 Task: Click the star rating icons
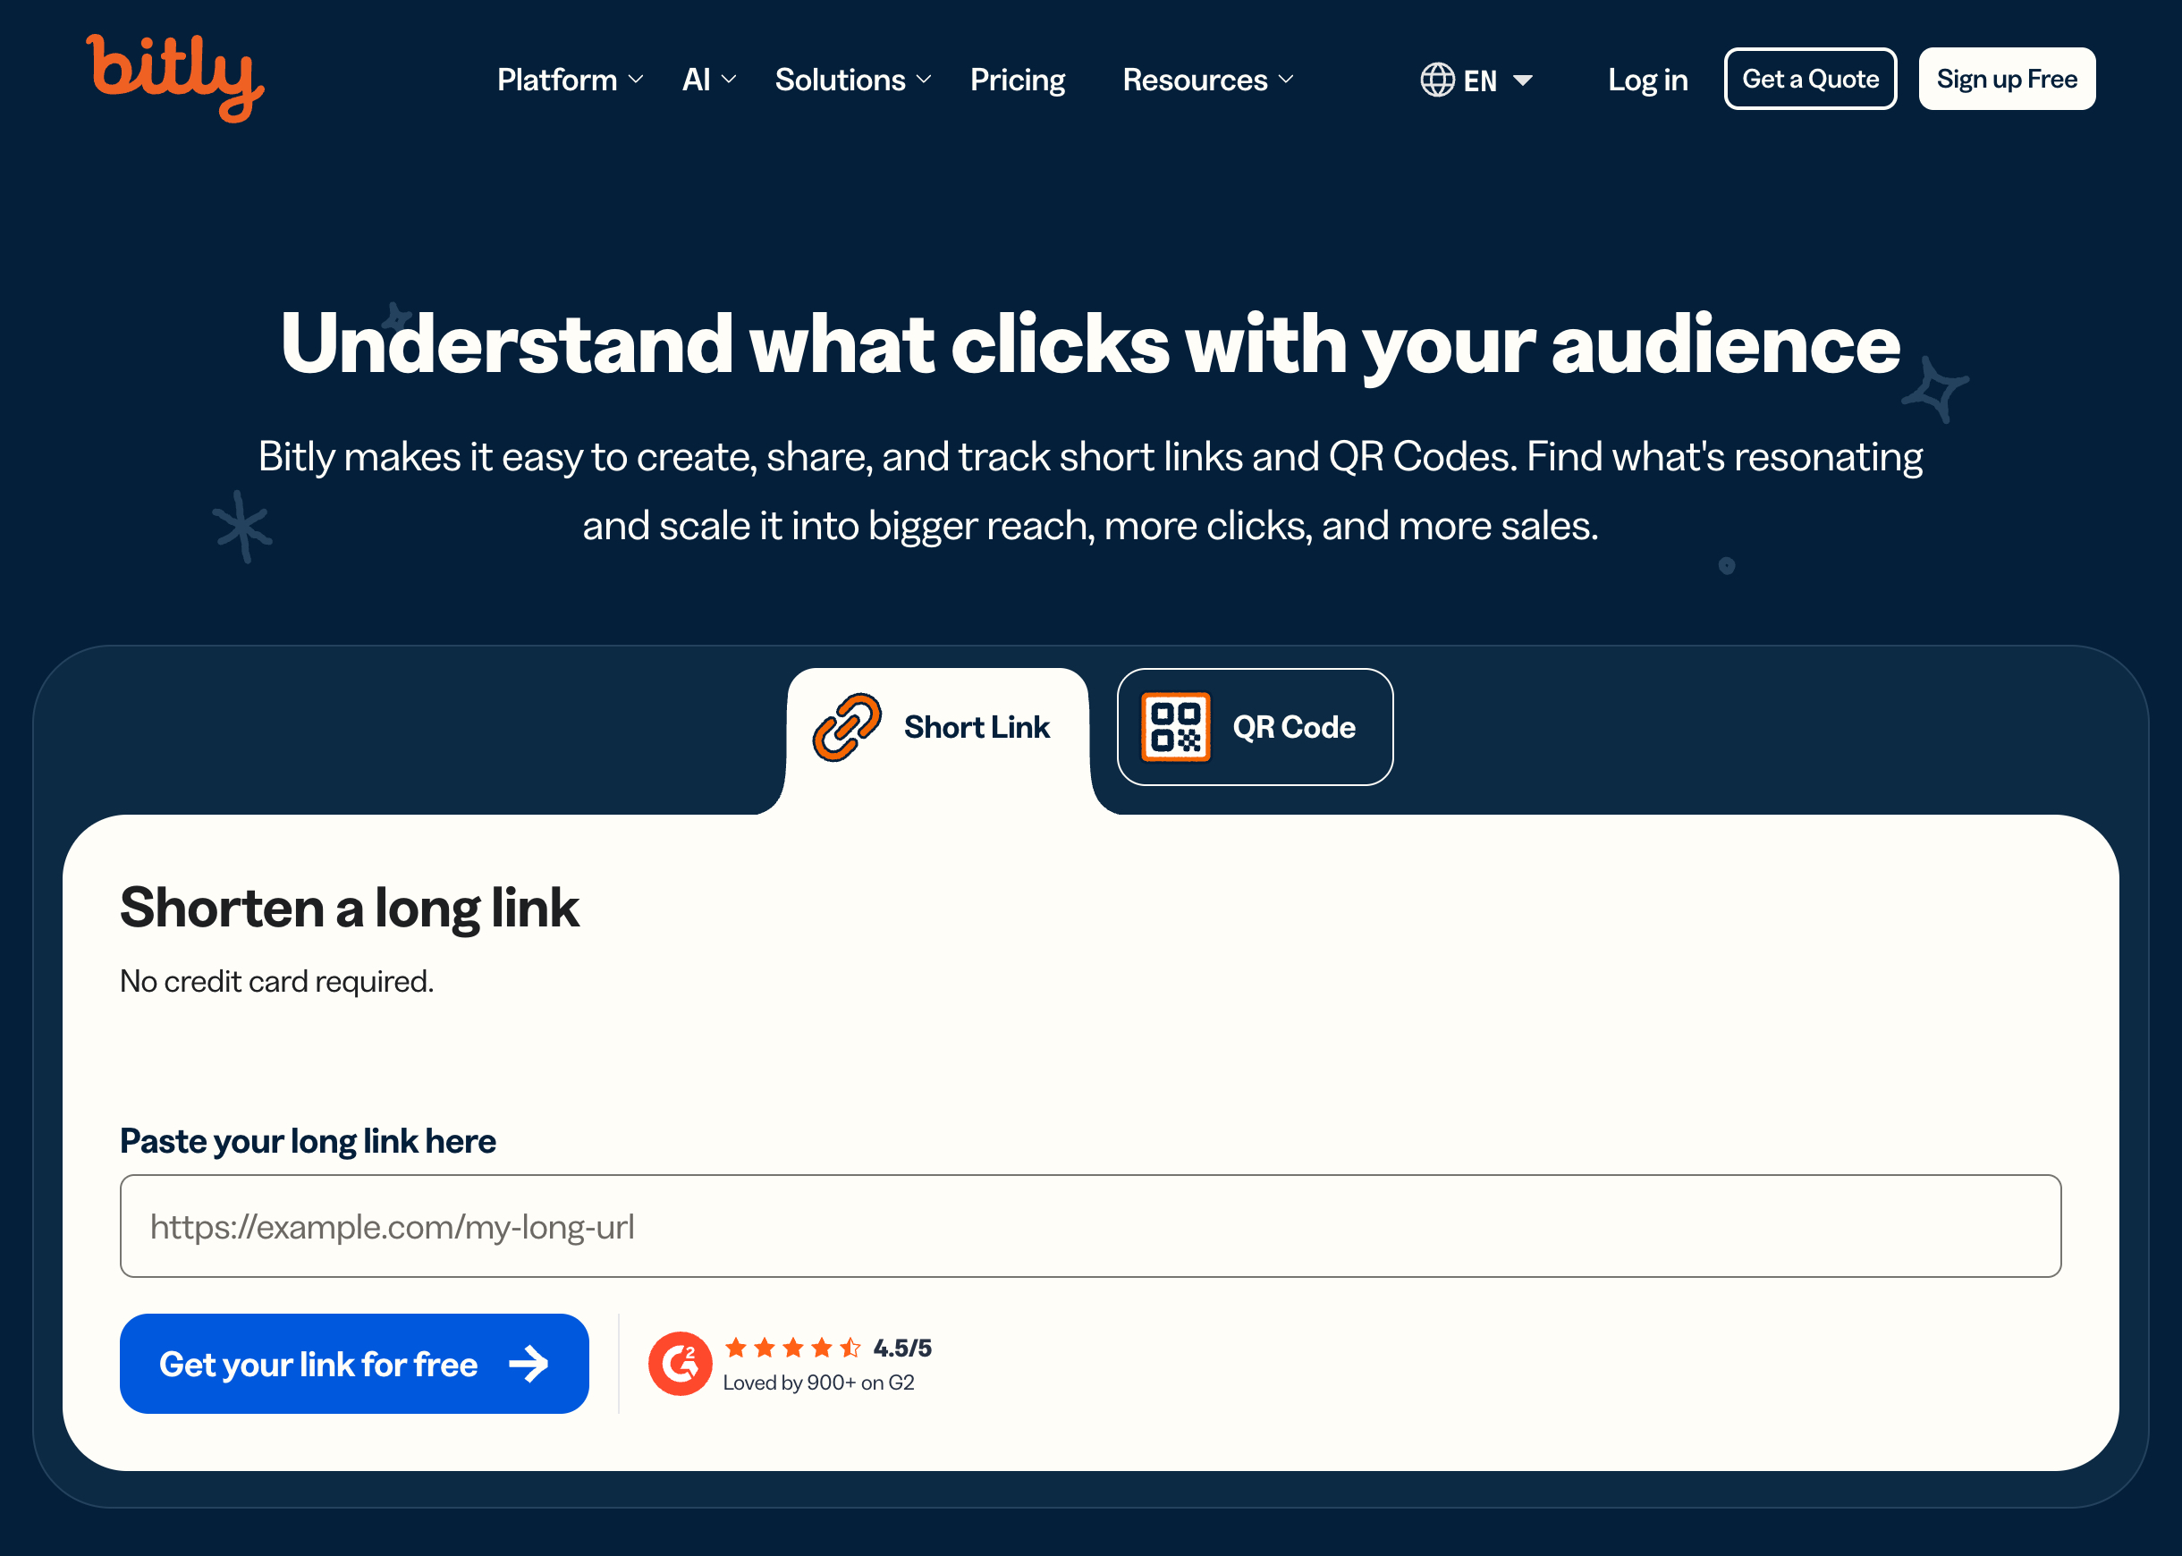(x=792, y=1349)
